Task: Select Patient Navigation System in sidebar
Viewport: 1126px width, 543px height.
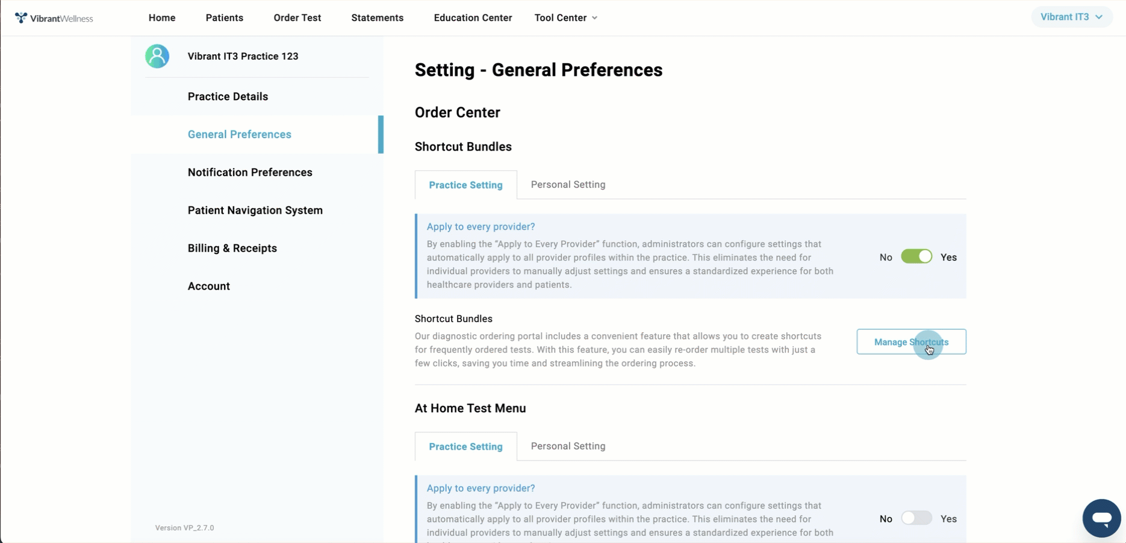Action: 255,210
